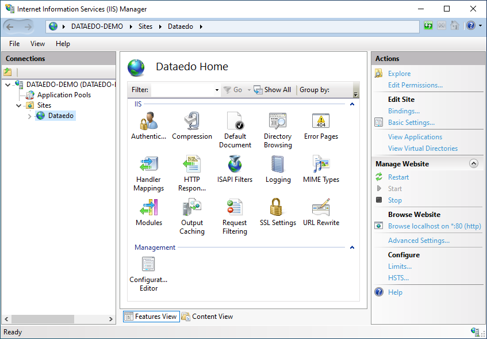The image size is (487, 339).
Task: Open the Logging feature
Action: coord(278,165)
